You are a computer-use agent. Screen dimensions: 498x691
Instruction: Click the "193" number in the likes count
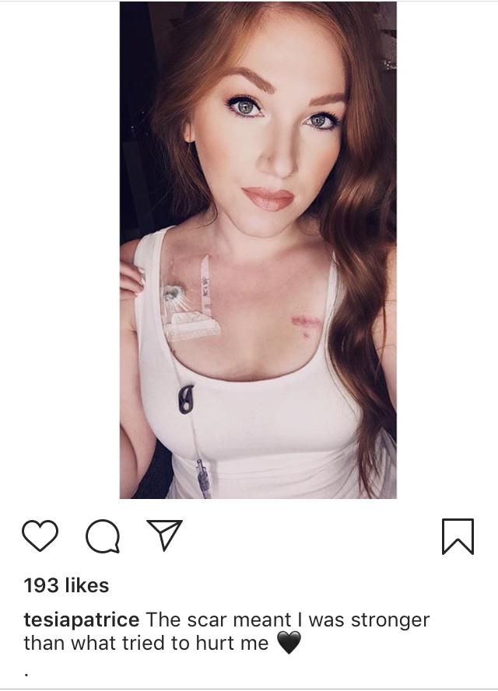pyautogui.click(x=41, y=585)
